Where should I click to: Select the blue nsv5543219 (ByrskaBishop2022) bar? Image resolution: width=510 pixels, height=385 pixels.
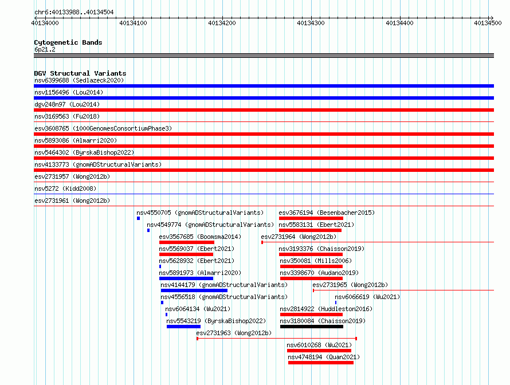pyautogui.click(x=184, y=327)
